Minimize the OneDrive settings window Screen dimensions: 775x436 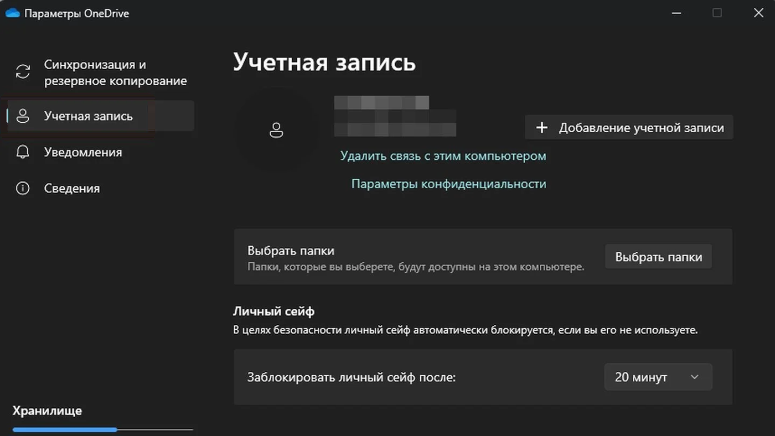[x=676, y=13]
